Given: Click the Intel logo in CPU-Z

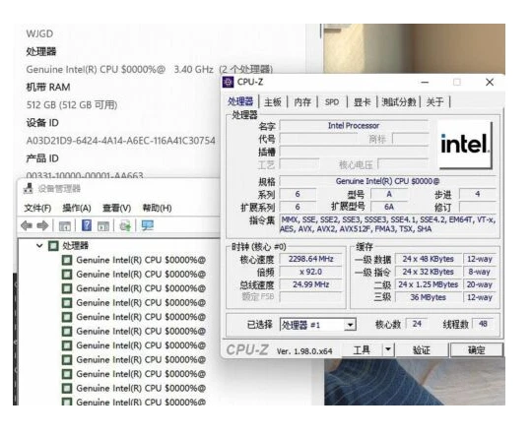Looking at the screenshot, I should pyautogui.click(x=465, y=145).
